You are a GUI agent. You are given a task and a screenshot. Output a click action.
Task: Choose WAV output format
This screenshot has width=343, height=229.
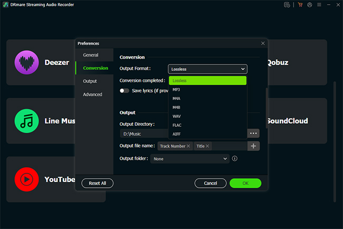click(207, 116)
